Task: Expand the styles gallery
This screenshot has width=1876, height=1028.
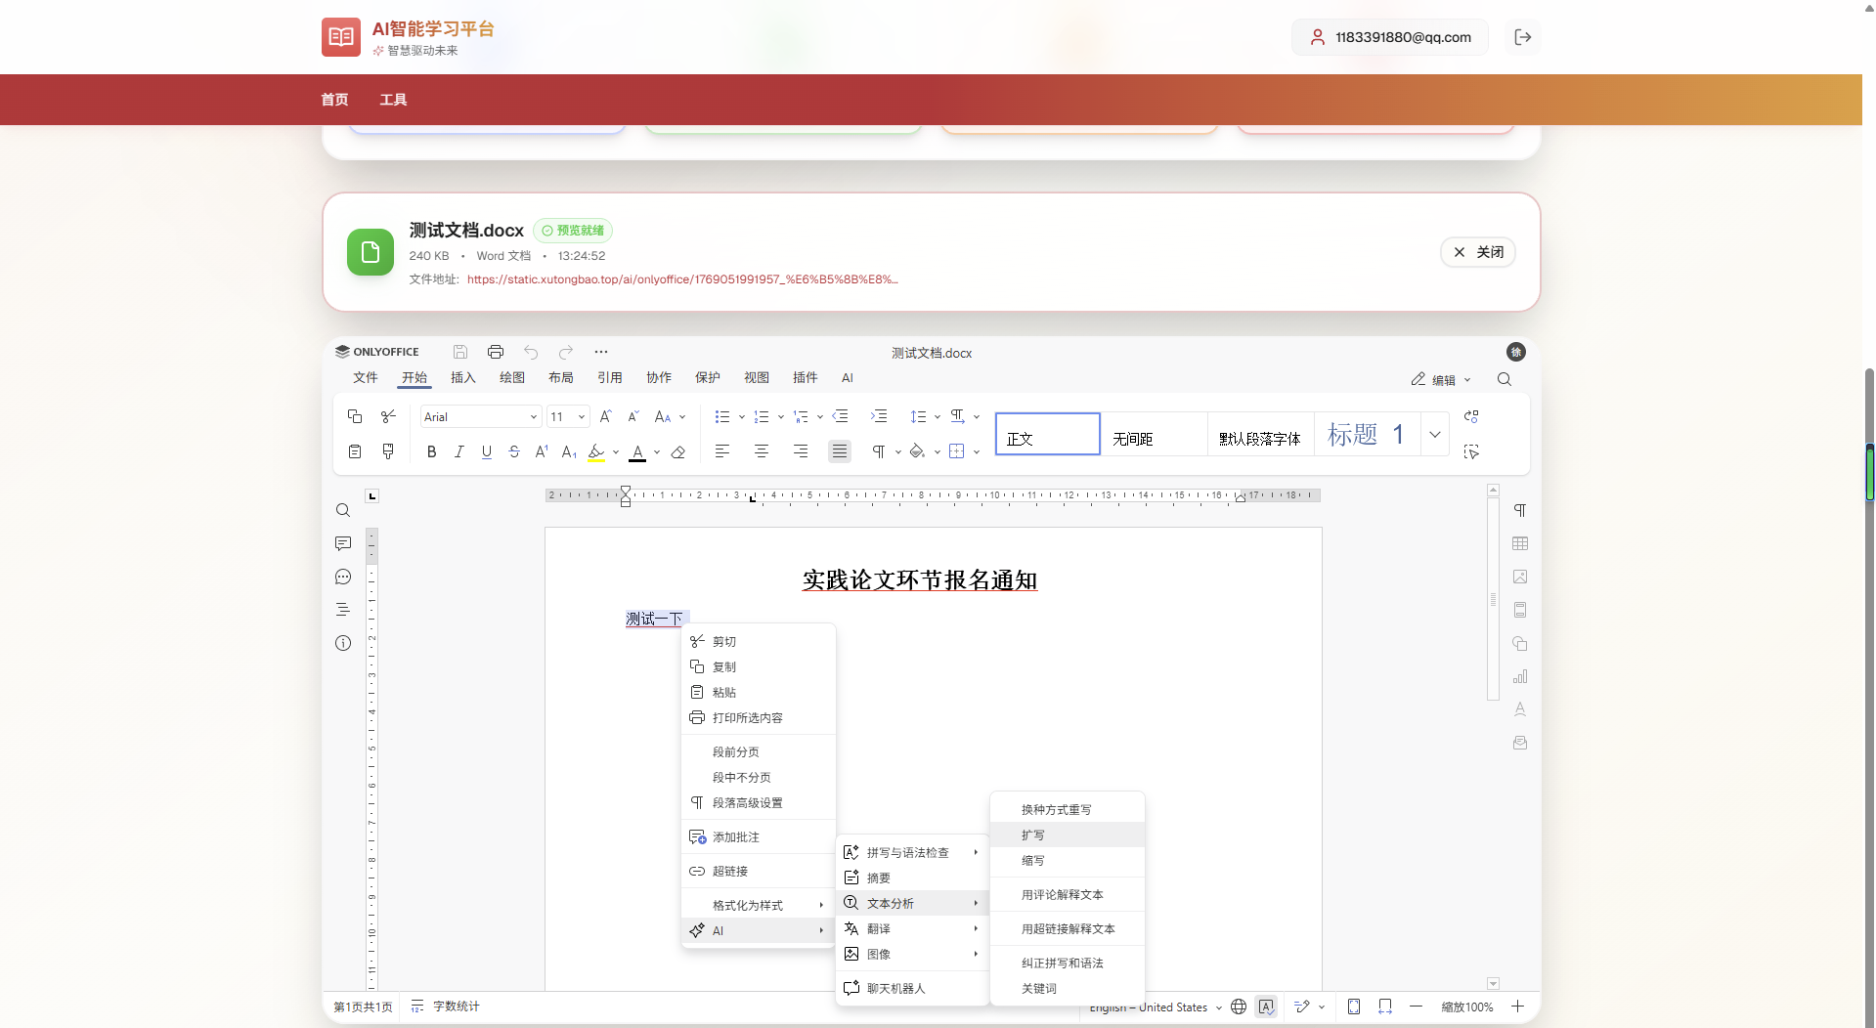Action: (1434, 434)
